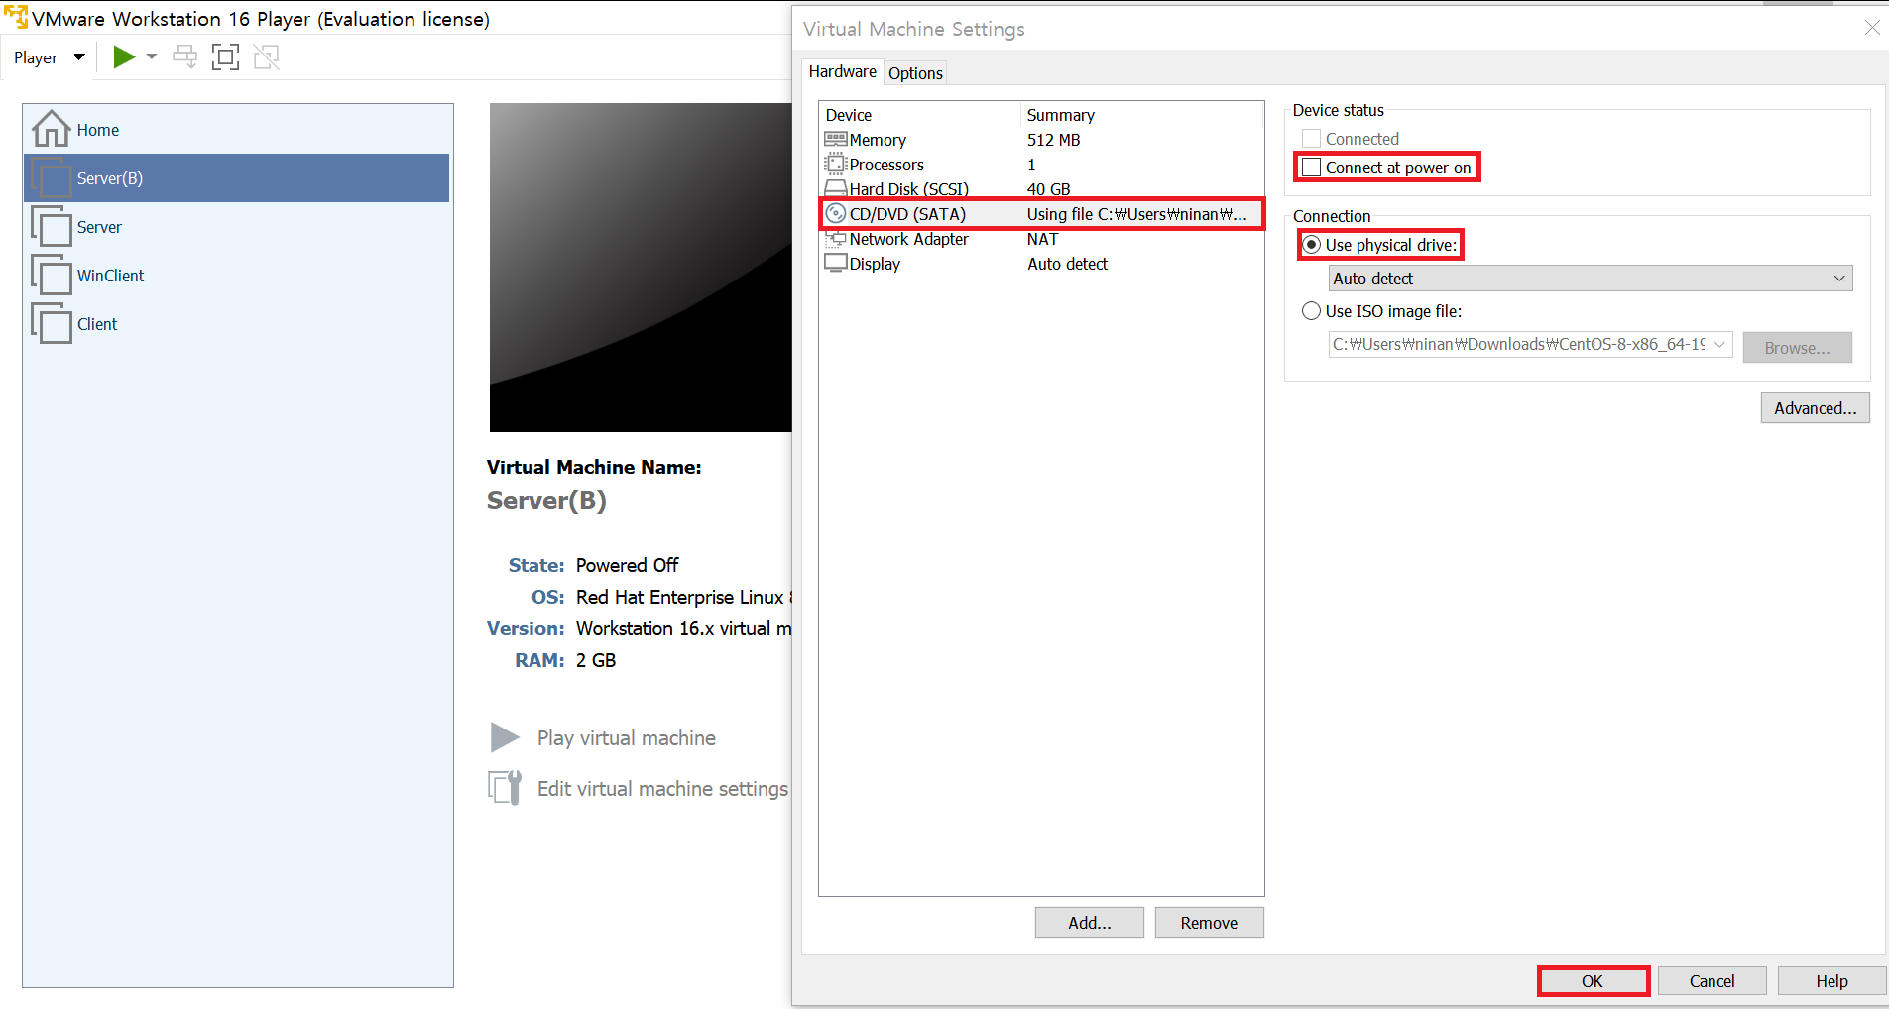This screenshot has height=1009, width=1889.
Task: Select the Network Adapter device icon
Action: 836,239
